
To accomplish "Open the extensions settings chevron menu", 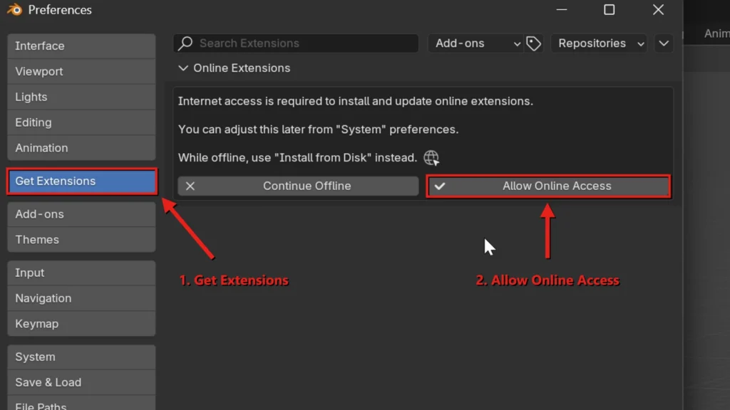I will pos(664,43).
